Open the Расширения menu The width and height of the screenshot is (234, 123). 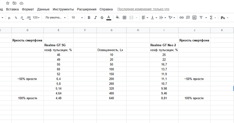coord(87,9)
